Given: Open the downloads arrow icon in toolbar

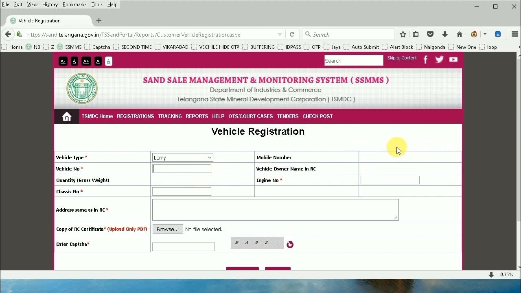Looking at the screenshot, I should point(445,35).
